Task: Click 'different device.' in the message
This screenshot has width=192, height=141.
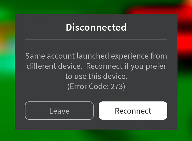Action: 54,66
